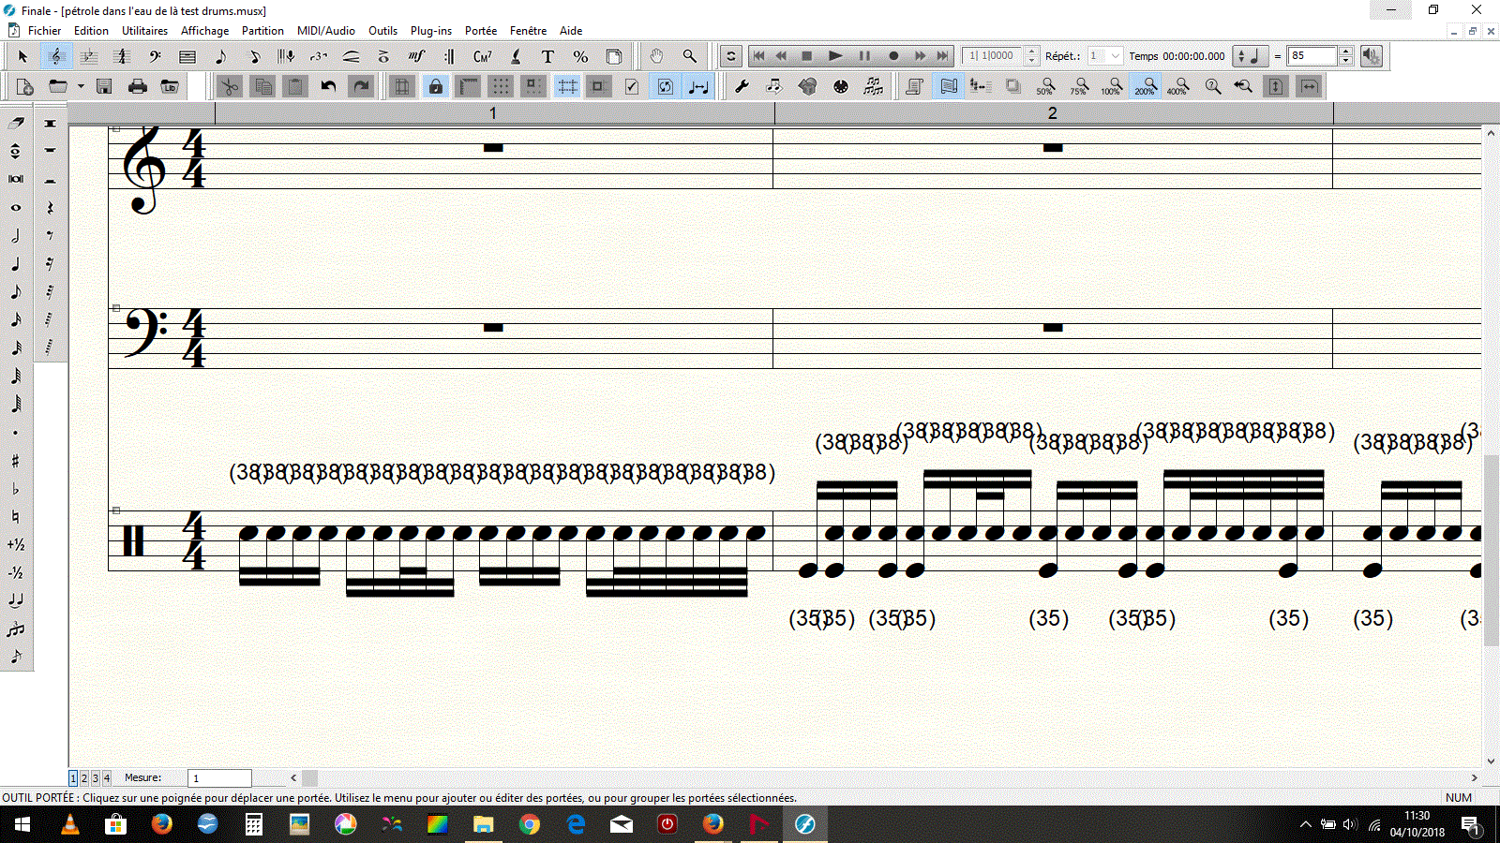Pick the Hand Grabber tool
This screenshot has height=843, width=1500.
[x=656, y=56]
